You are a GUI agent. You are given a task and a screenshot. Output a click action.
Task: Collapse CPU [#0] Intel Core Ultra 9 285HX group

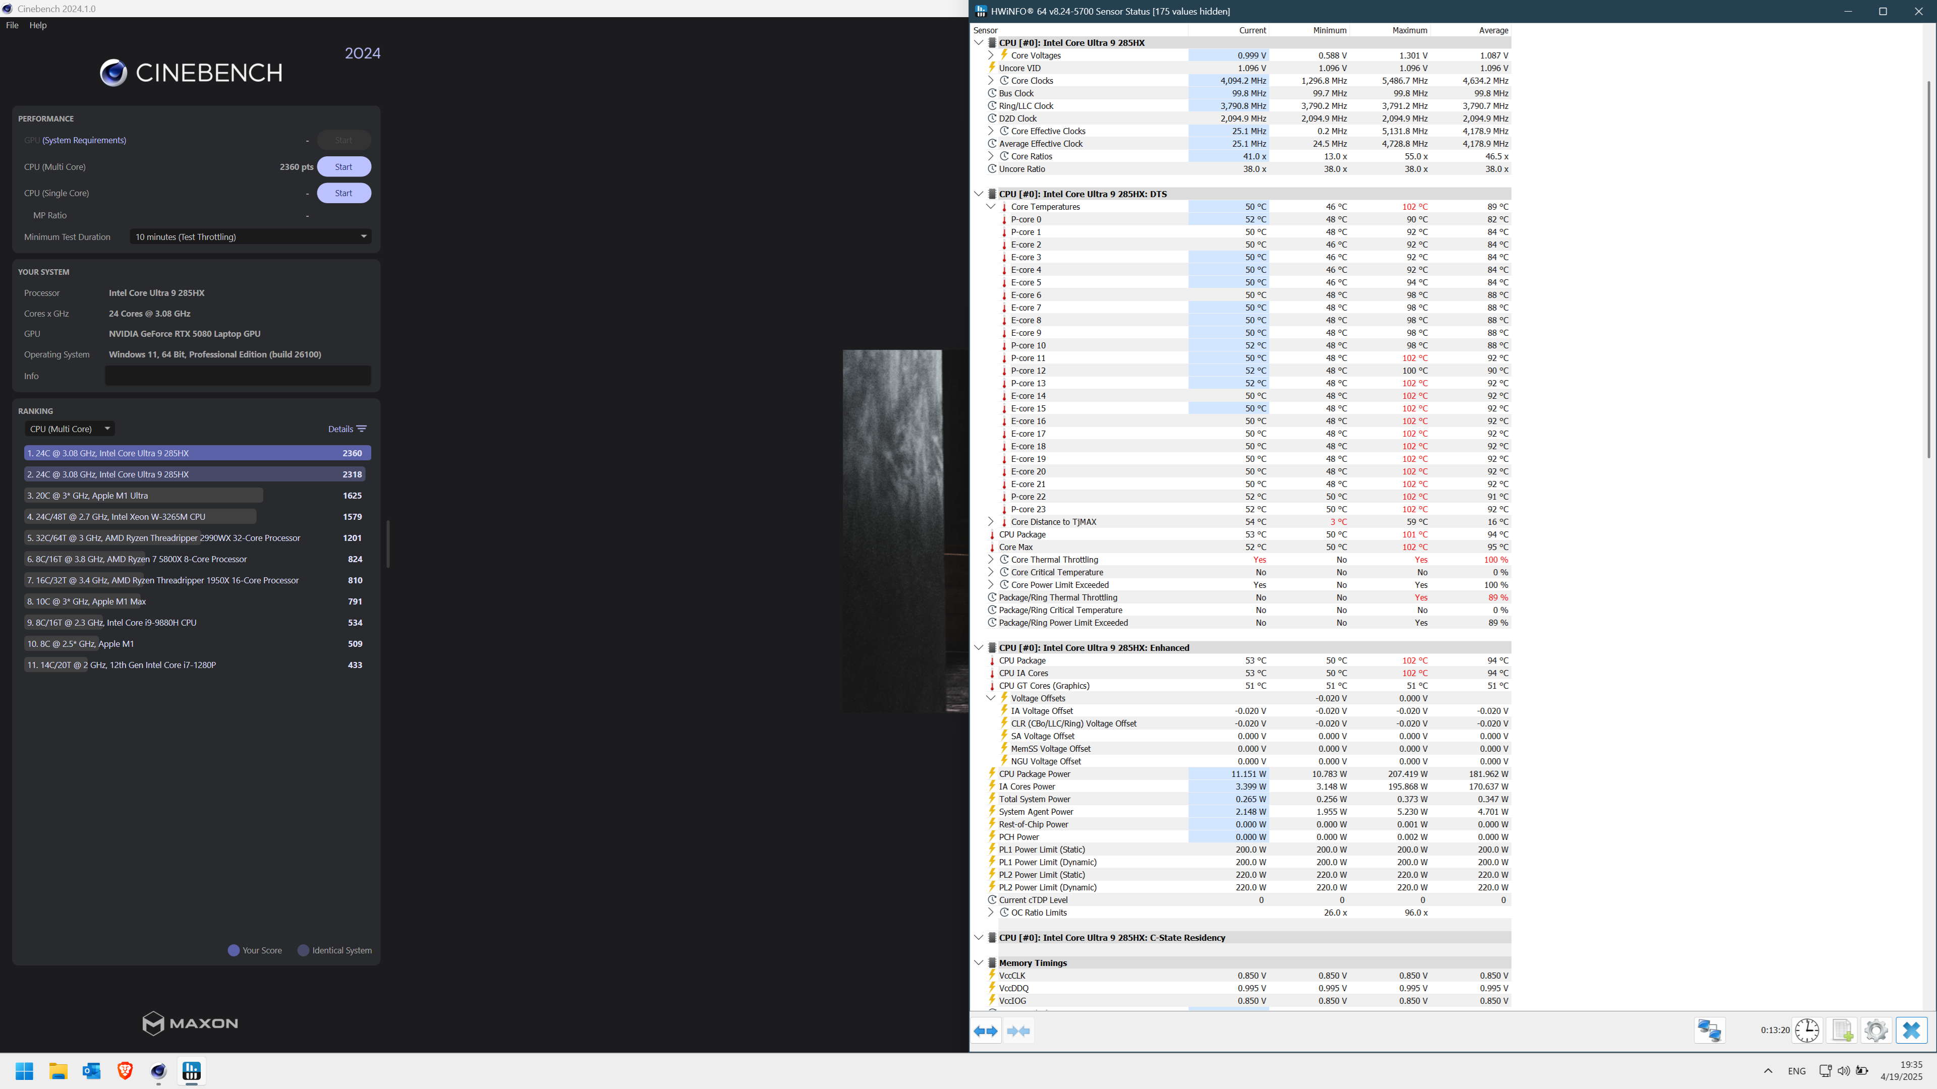click(x=978, y=43)
